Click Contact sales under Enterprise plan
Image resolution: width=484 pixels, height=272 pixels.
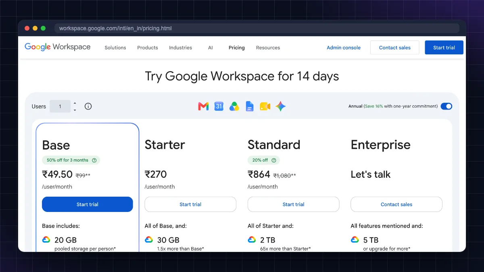pos(396,204)
